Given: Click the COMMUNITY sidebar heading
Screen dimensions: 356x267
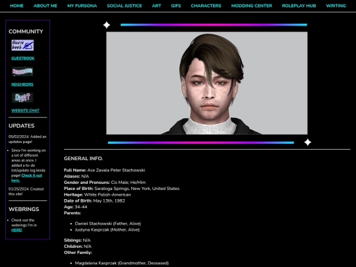Looking at the screenshot, I should 26,32.
